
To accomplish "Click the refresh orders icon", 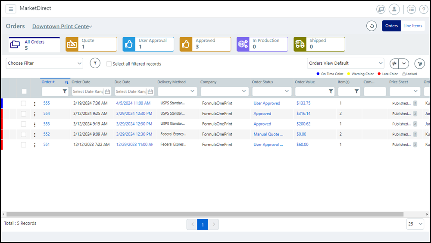I will tap(372, 26).
